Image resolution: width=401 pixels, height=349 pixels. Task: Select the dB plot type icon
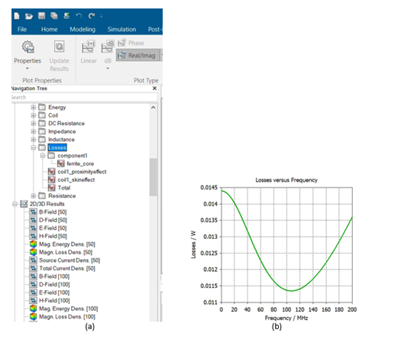click(108, 47)
